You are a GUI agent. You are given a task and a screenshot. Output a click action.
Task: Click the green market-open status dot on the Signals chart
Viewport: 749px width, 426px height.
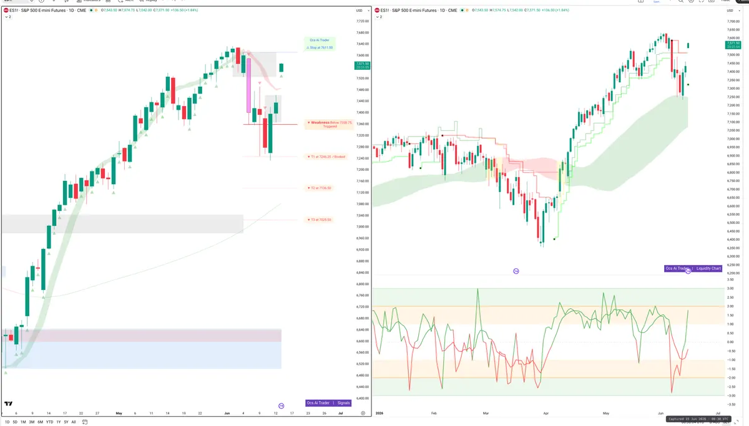91,11
